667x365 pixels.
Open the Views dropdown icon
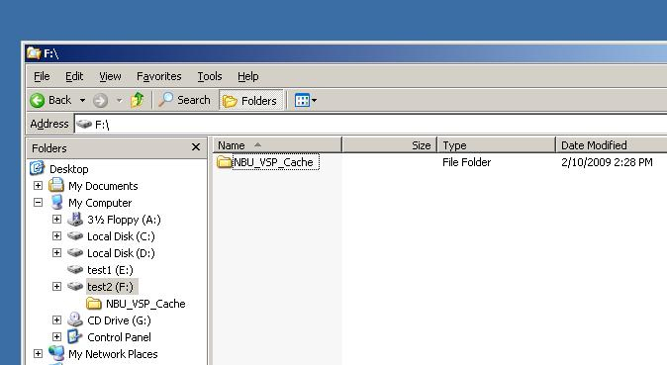tap(306, 101)
